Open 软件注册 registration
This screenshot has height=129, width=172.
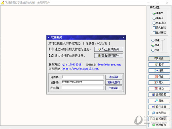[x=159, y=107]
